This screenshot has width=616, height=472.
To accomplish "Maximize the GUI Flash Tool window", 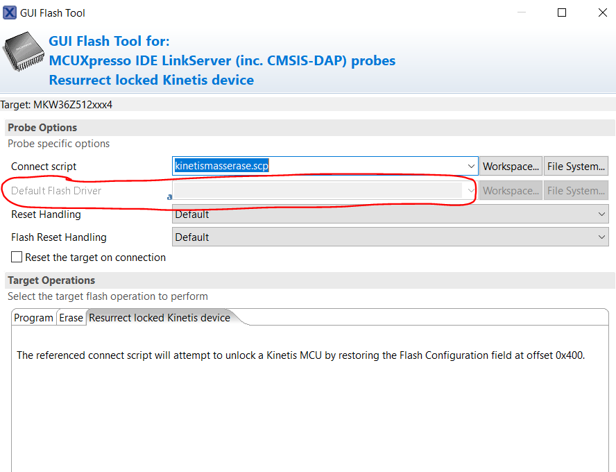I will [x=562, y=12].
